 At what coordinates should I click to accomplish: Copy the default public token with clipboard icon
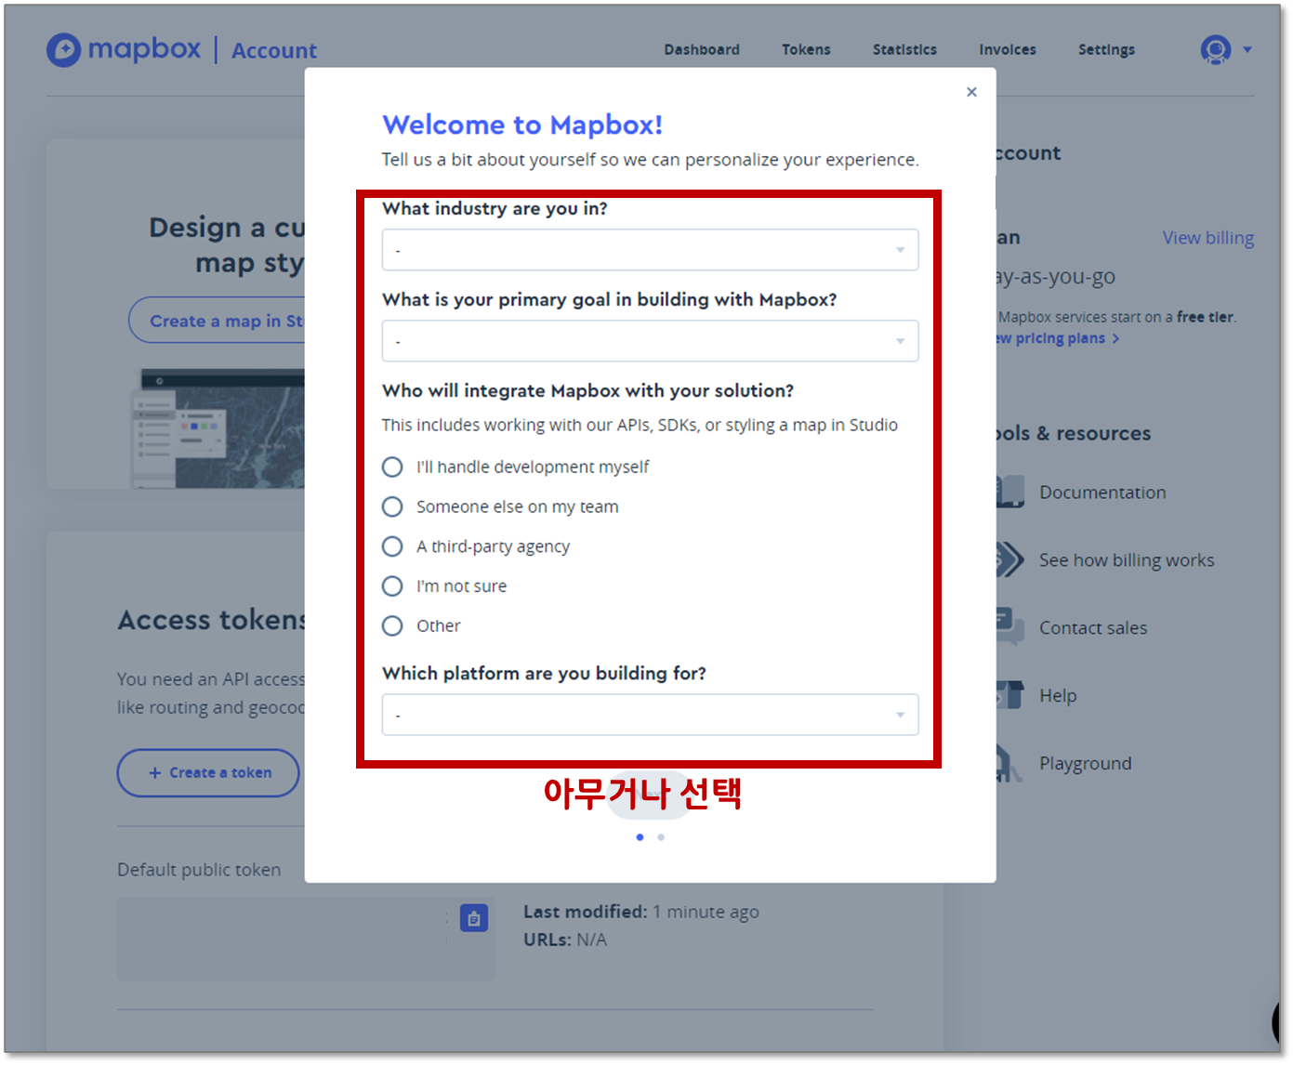tap(474, 918)
